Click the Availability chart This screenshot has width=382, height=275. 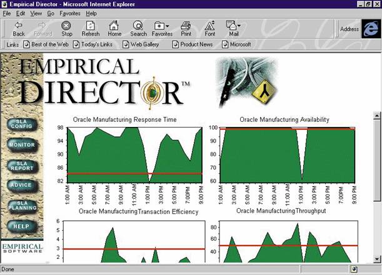tap(288, 155)
